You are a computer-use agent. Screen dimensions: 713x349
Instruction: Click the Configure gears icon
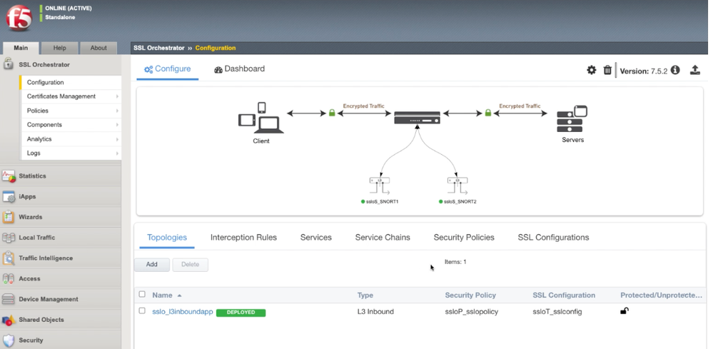coord(148,69)
